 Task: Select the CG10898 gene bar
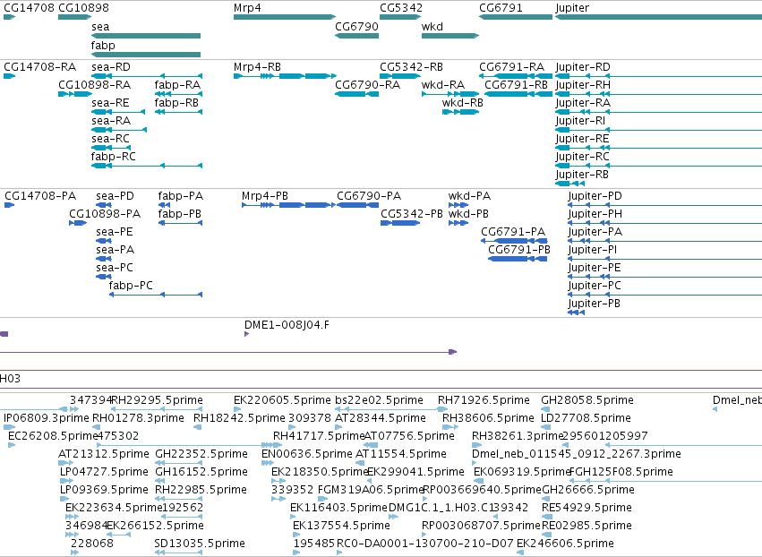74,17
